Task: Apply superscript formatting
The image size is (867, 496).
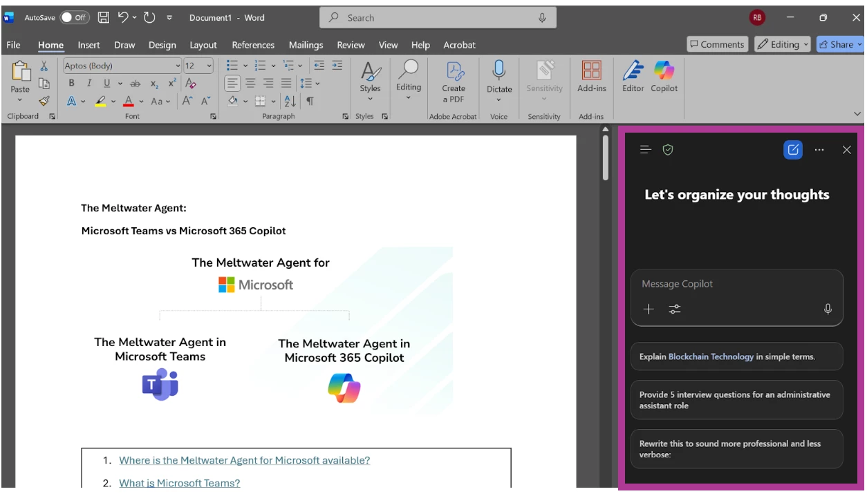Action: (x=172, y=83)
